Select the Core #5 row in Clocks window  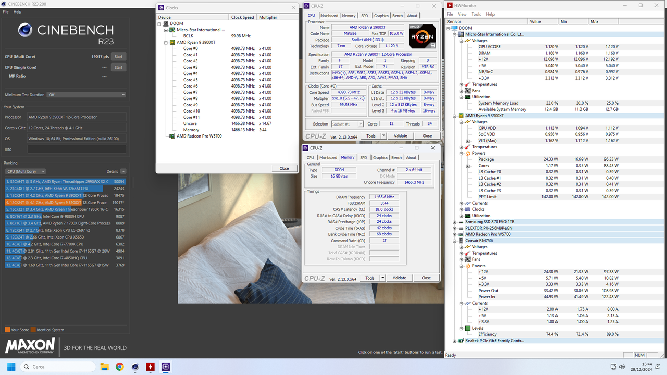click(227, 80)
